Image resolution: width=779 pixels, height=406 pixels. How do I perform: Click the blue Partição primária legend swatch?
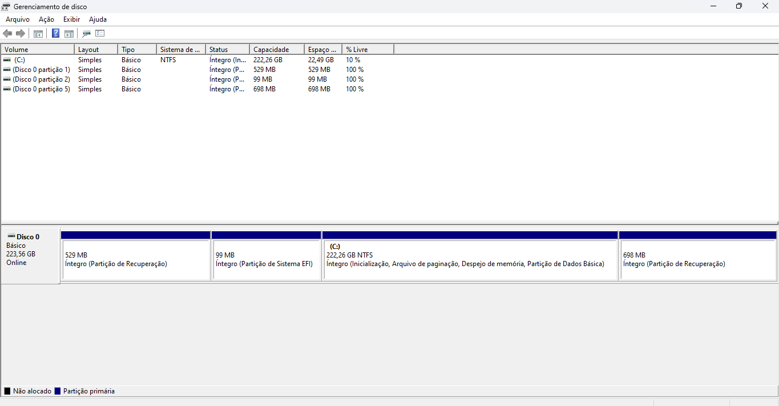coord(57,391)
